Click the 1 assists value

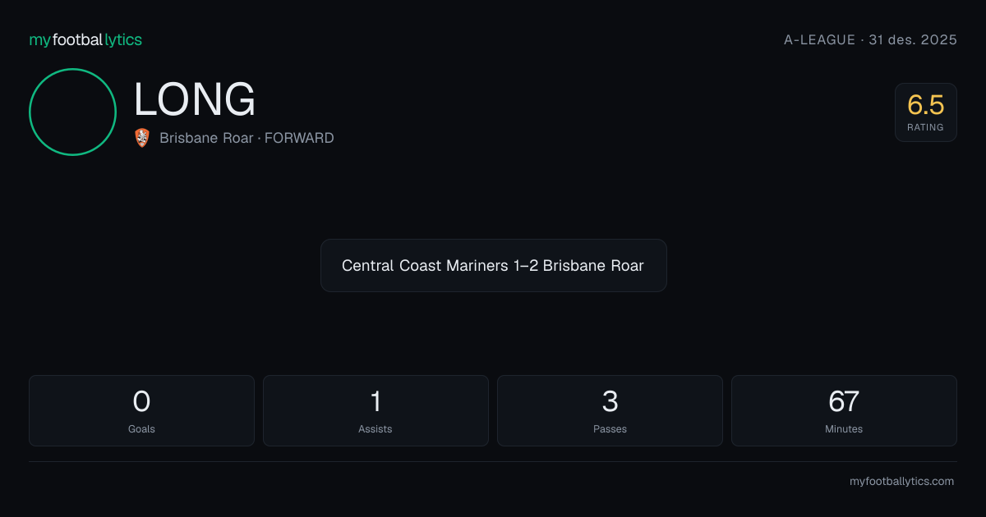(x=376, y=401)
